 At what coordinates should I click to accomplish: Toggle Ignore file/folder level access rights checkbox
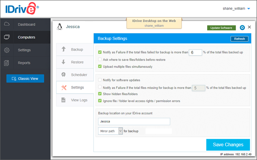pos(100,101)
